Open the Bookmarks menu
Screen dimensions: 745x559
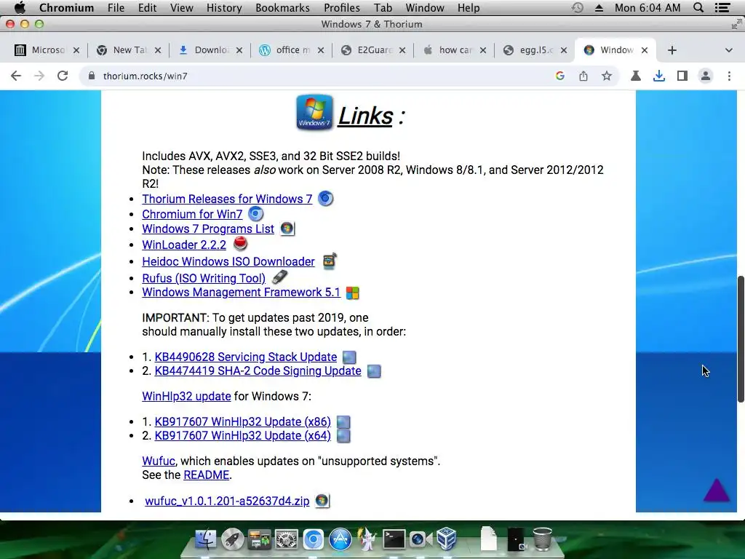282,8
